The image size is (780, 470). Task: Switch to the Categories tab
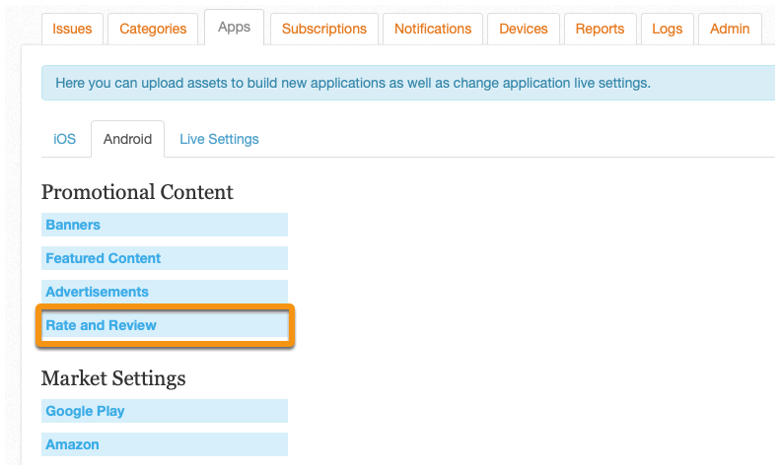tap(153, 29)
